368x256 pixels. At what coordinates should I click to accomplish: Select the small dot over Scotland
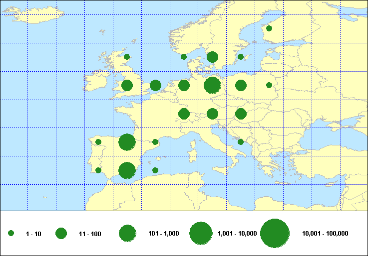tap(127, 57)
